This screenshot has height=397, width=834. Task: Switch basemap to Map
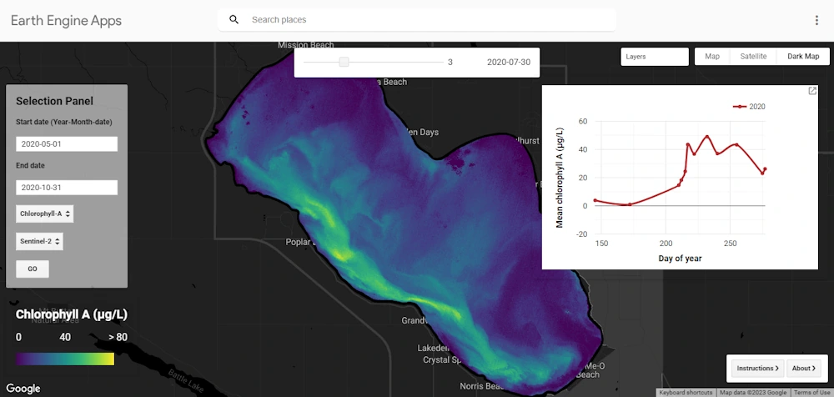[x=712, y=56]
